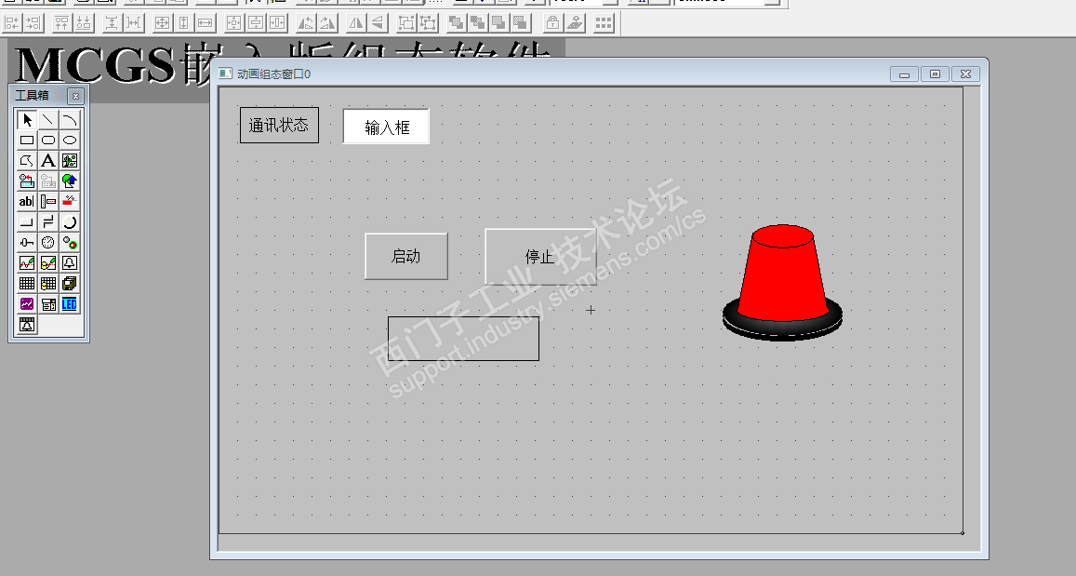Open the insert component tool
The width and height of the screenshot is (1076, 576).
point(27,181)
